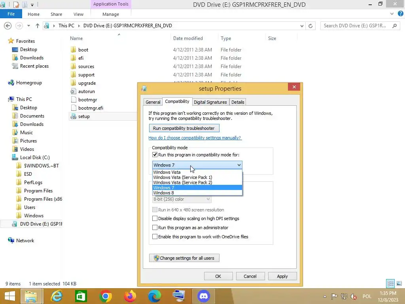Open the Home ribbon tab

pyautogui.click(x=34, y=14)
